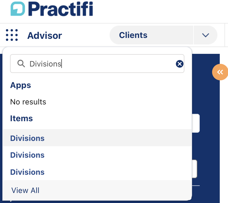
Task: Click the Advisor app name
Action: click(44, 36)
